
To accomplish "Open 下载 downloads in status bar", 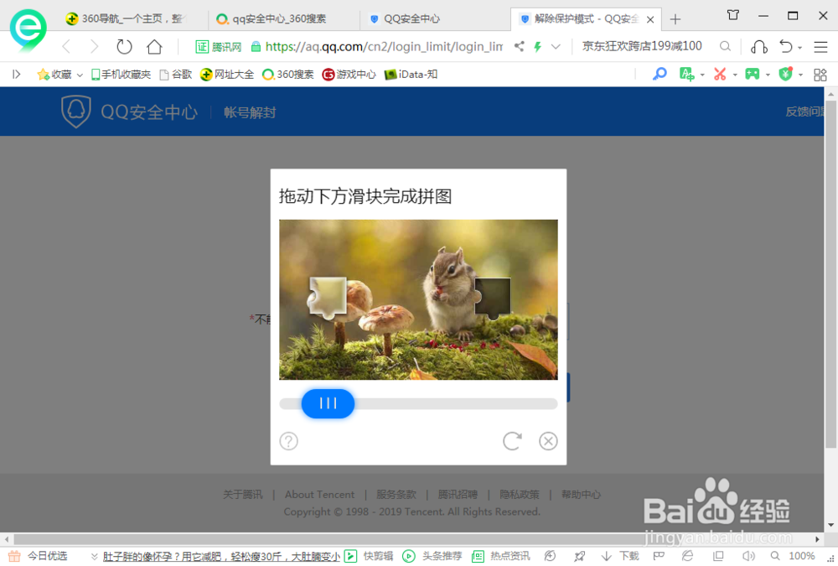I will (x=620, y=557).
